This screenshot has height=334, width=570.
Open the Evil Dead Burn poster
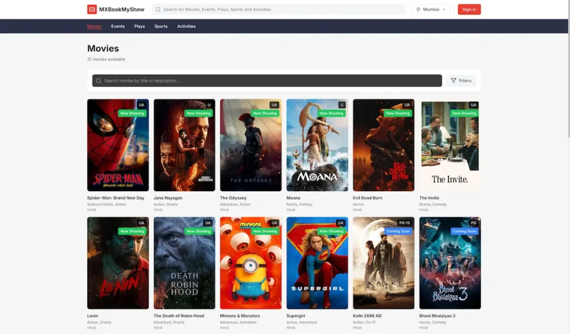tap(384, 145)
